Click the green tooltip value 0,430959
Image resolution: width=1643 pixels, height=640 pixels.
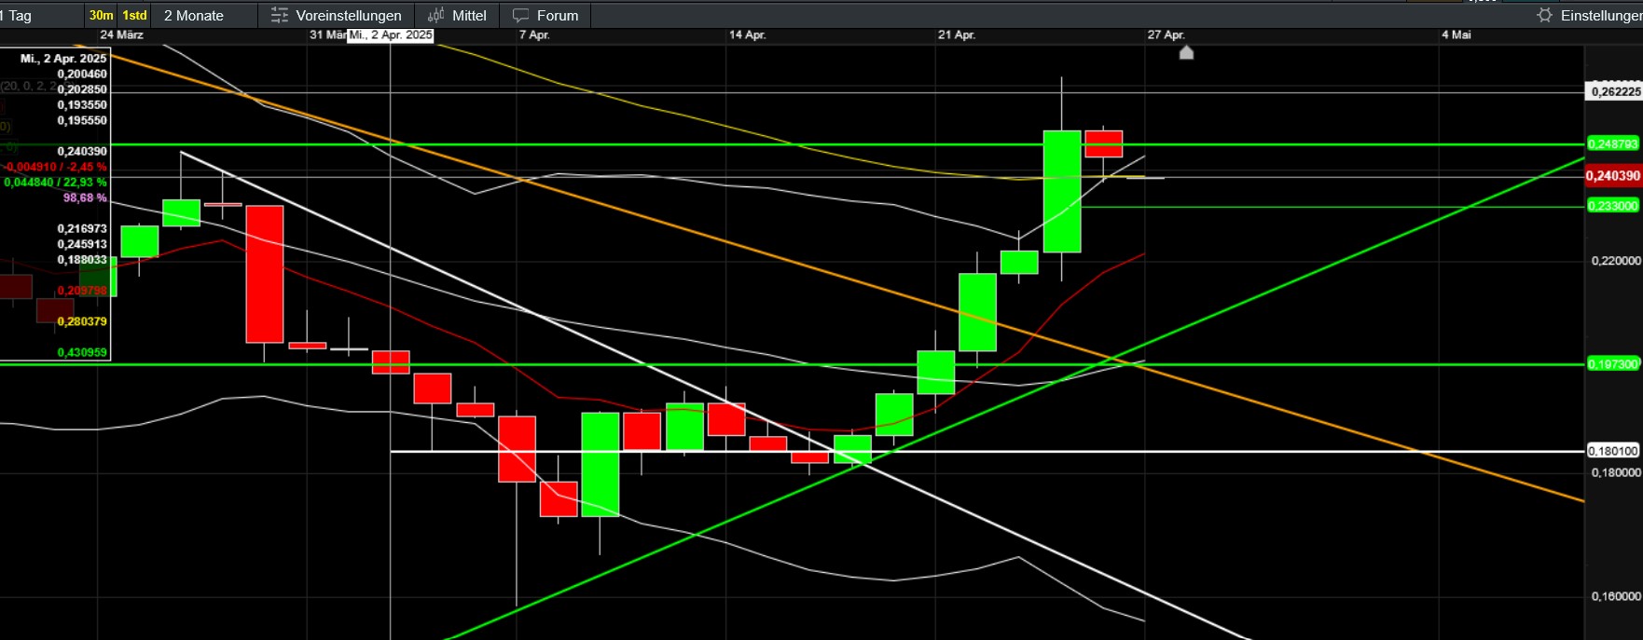(x=82, y=352)
